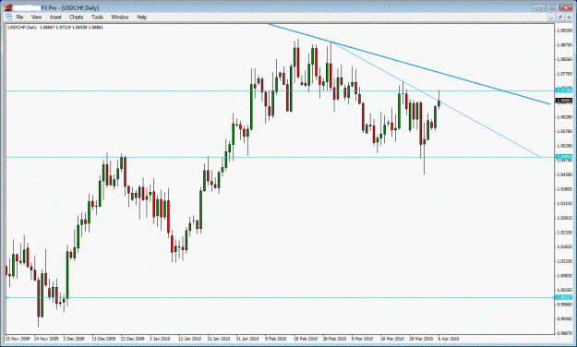The width and height of the screenshot is (577, 347).
Task: Minimize the FX Pro main window
Action: click(539, 7)
